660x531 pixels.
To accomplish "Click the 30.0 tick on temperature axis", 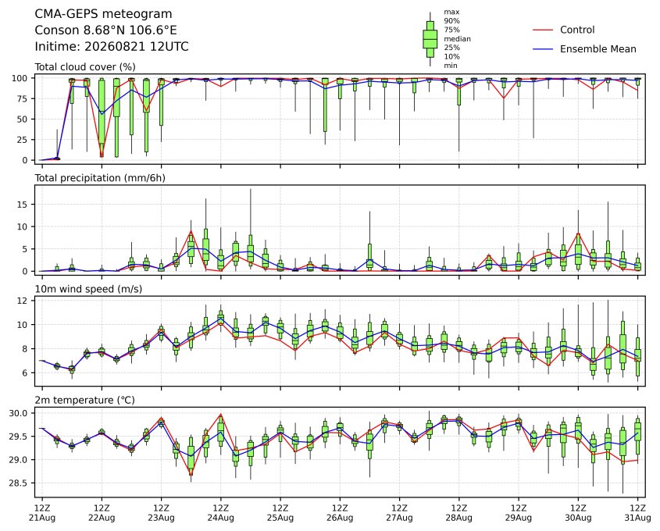I will [19, 413].
